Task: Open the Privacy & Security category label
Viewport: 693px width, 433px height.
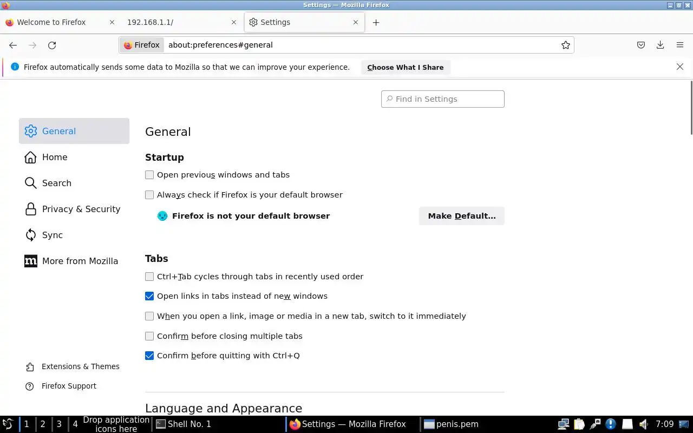Action: click(x=81, y=209)
